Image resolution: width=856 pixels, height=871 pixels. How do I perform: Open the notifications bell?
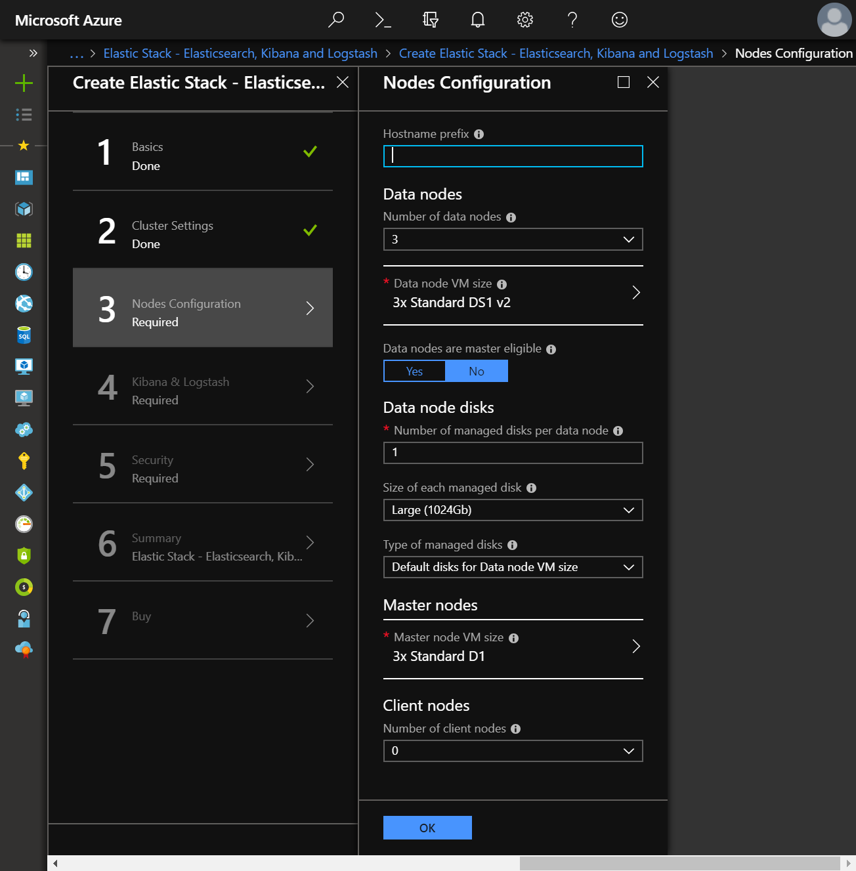[477, 20]
